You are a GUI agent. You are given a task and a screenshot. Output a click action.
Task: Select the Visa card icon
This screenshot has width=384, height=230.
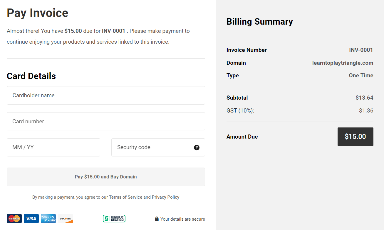[31, 219]
